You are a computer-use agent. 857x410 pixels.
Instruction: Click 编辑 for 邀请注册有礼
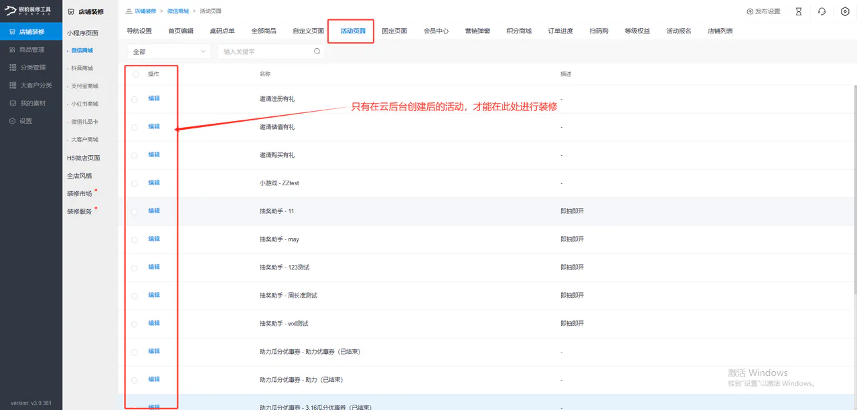[x=154, y=98]
